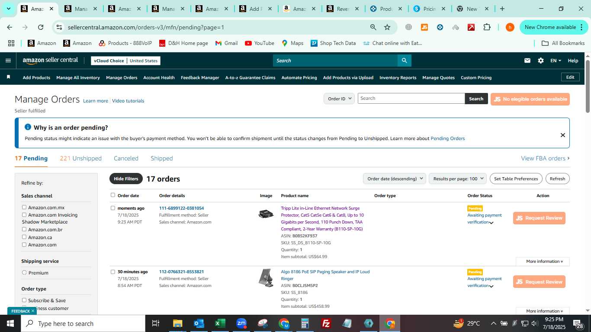Show hidden system tray icons chevron
The width and height of the screenshot is (591, 332).
pyautogui.click(x=493, y=323)
